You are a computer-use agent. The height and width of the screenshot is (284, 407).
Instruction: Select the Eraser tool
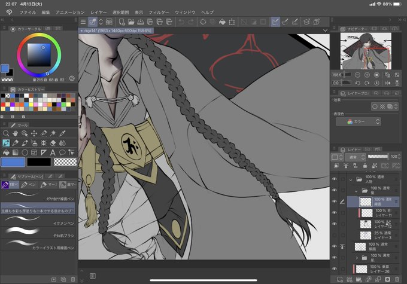click(53, 143)
